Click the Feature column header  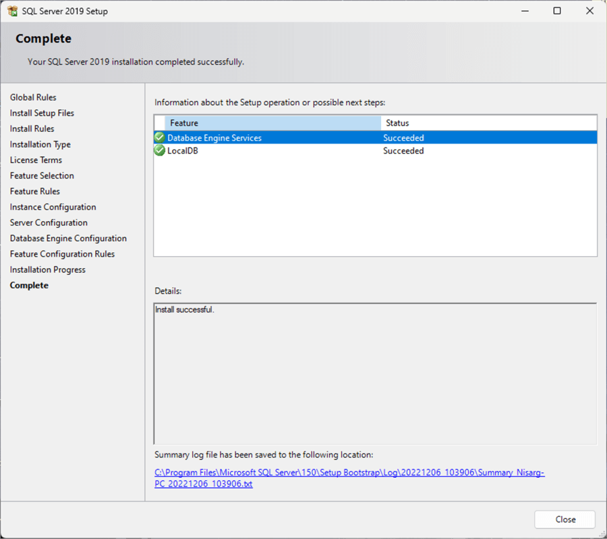pyautogui.click(x=272, y=123)
